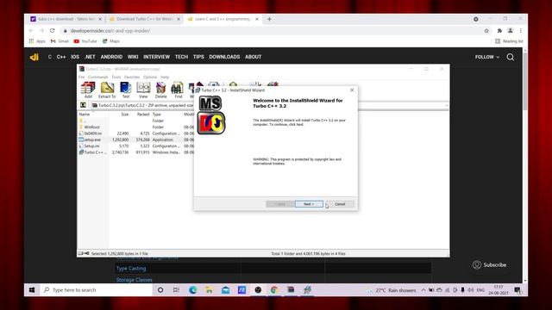Open Chrome's three-dot menu
Viewport: 552px width, 310px height.
(x=521, y=31)
